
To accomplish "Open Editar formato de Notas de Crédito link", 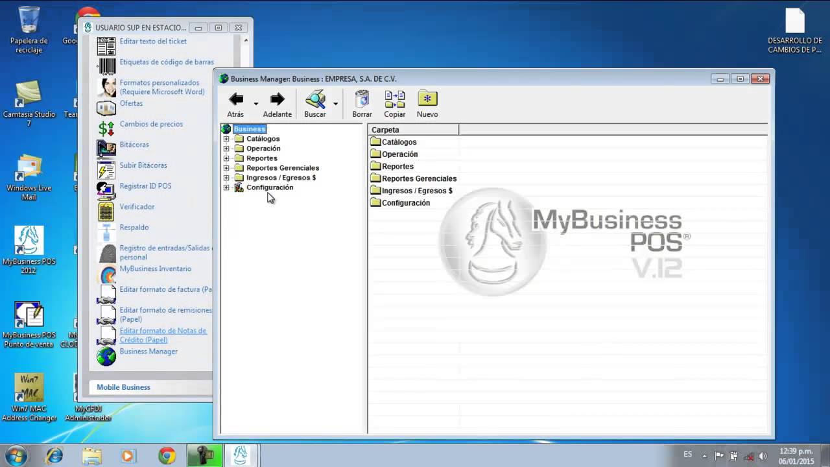I will pyautogui.click(x=163, y=335).
